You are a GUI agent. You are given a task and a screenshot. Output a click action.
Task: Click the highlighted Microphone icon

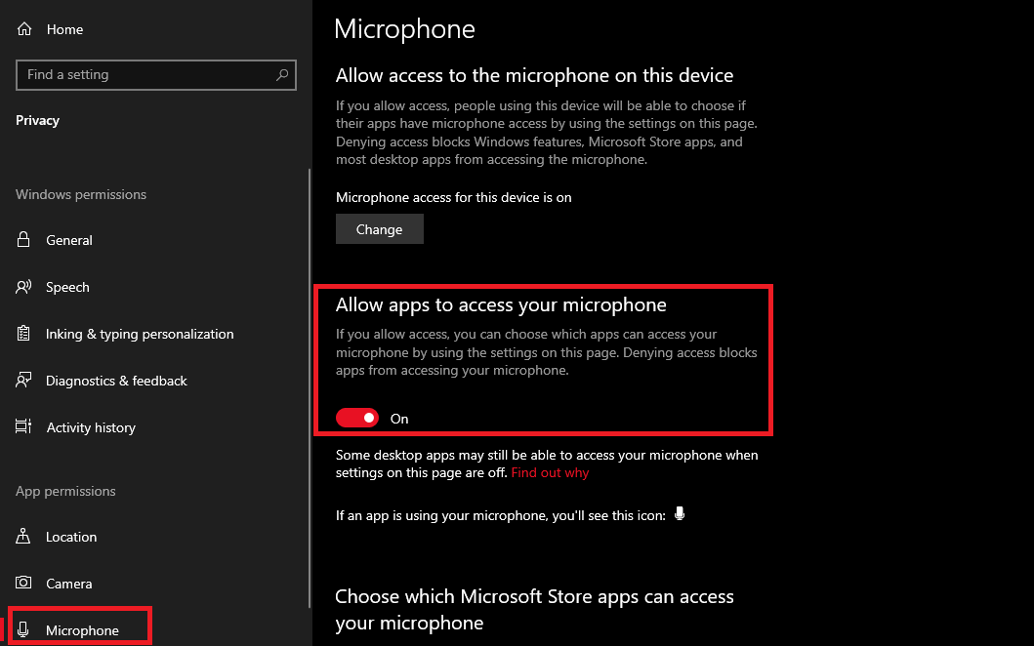point(23,629)
